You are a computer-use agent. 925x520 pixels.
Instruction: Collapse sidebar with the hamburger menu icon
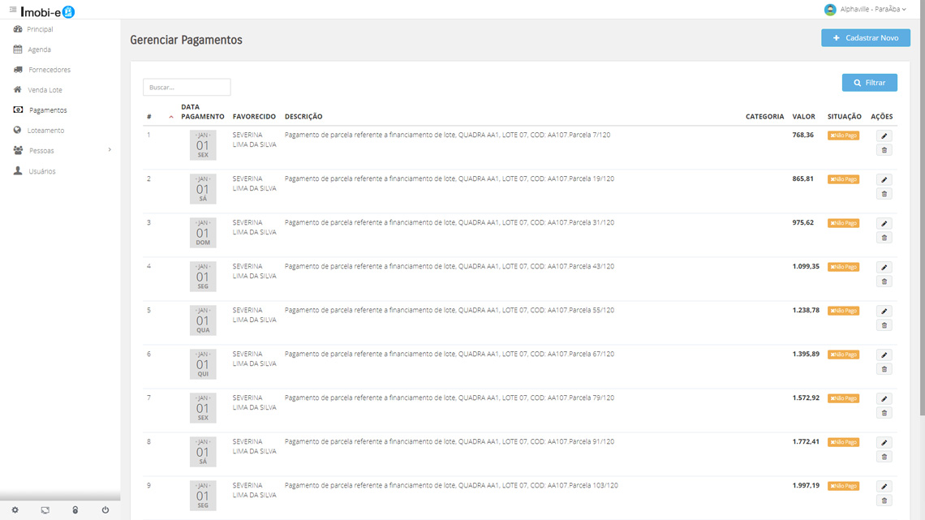click(x=13, y=10)
